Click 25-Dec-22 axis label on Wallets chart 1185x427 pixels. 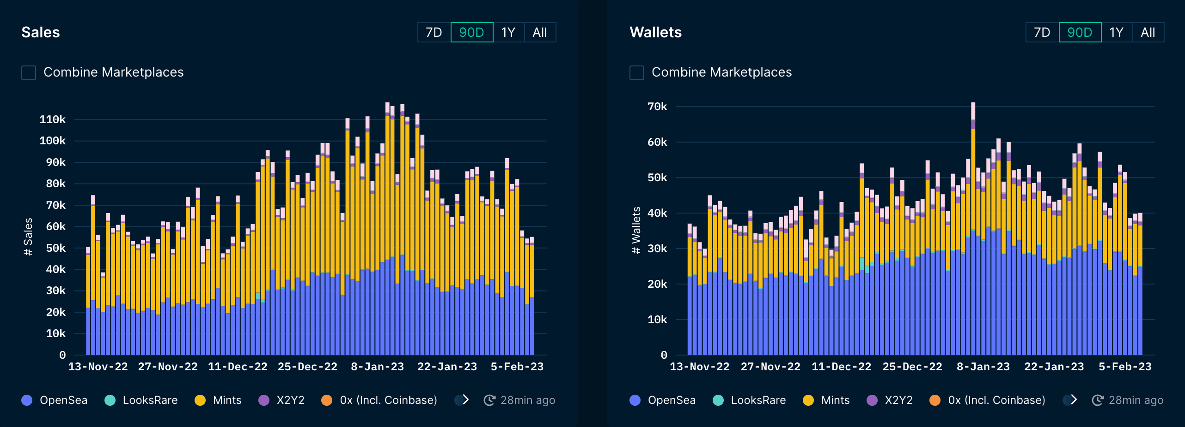912,367
